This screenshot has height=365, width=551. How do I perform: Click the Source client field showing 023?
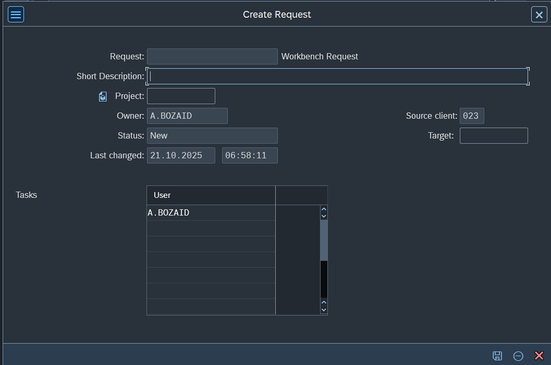(471, 116)
